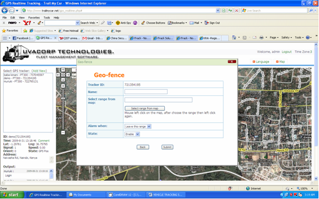Select tracker muriuki - PT300 in the list
The height and width of the screenshot is (199, 319).
[x=21, y=82]
